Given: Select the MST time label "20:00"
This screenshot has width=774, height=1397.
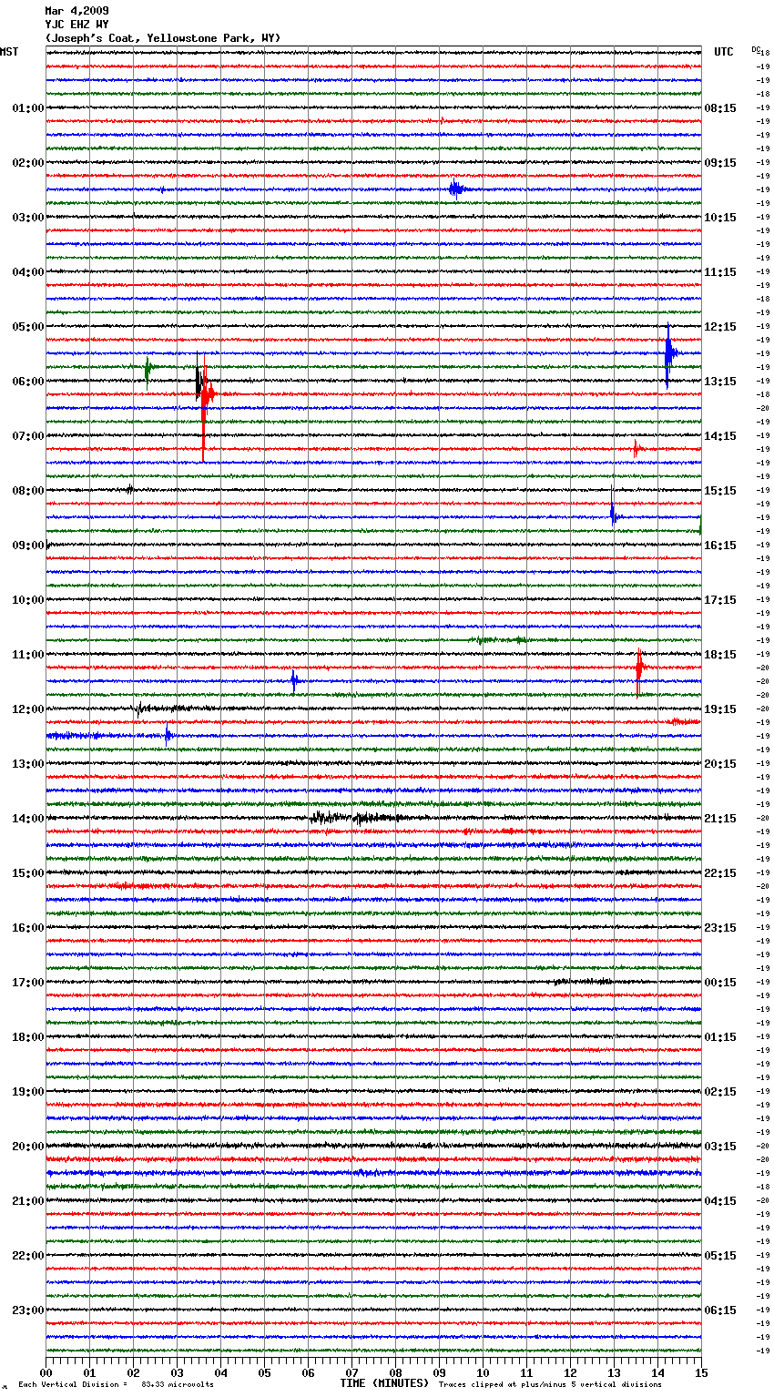Looking at the screenshot, I should coord(28,1147).
